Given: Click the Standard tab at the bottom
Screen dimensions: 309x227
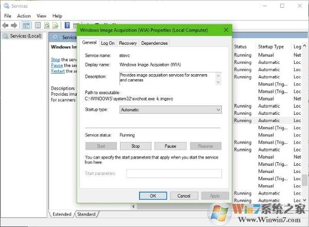Looking at the screenshot, I should pos(86,214).
